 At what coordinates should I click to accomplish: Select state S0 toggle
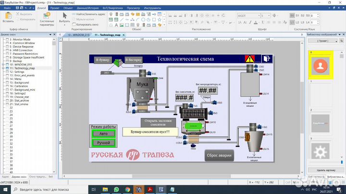(x=292, y=16)
